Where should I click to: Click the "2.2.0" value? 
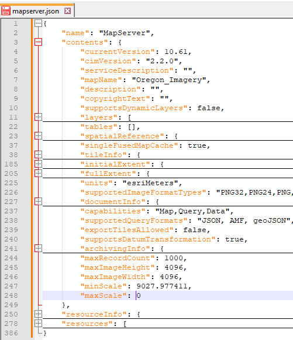tap(162, 61)
